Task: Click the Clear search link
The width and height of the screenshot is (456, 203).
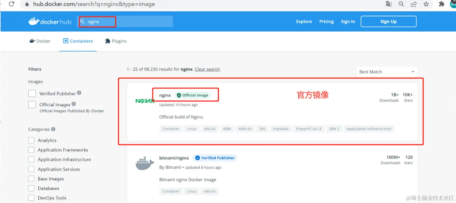Action: pos(207,69)
